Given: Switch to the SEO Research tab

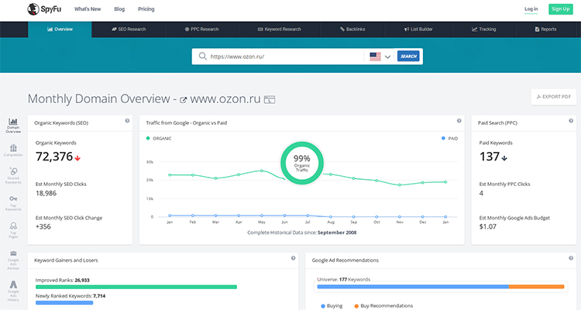Looking at the screenshot, I should [x=129, y=29].
